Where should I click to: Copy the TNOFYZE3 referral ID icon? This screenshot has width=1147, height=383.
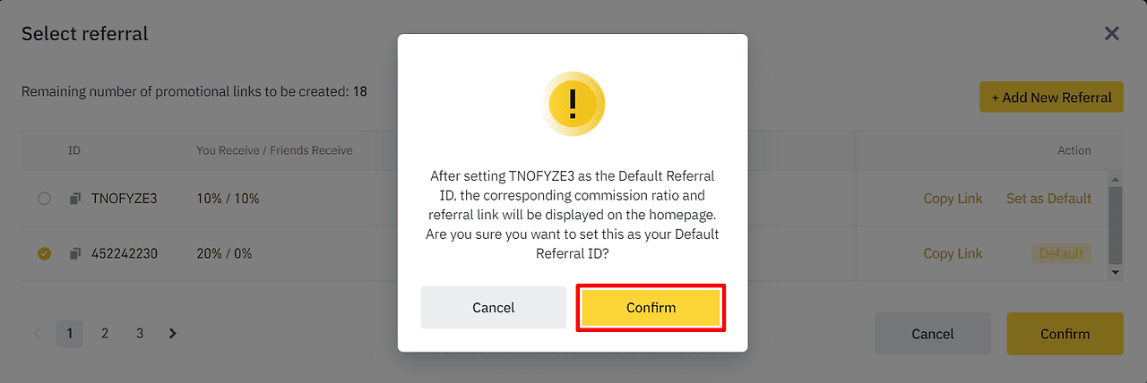tap(75, 199)
